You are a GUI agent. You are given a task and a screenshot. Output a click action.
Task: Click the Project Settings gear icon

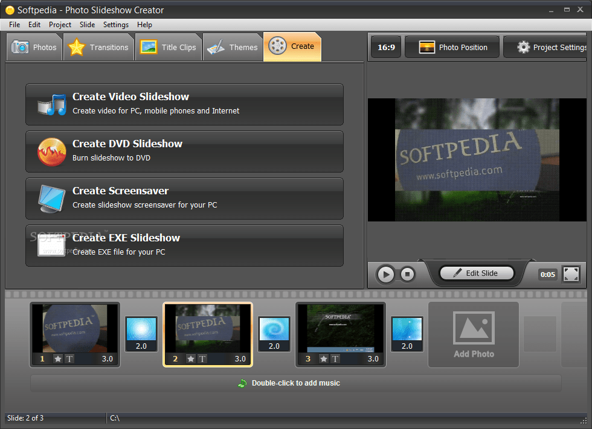(x=523, y=47)
